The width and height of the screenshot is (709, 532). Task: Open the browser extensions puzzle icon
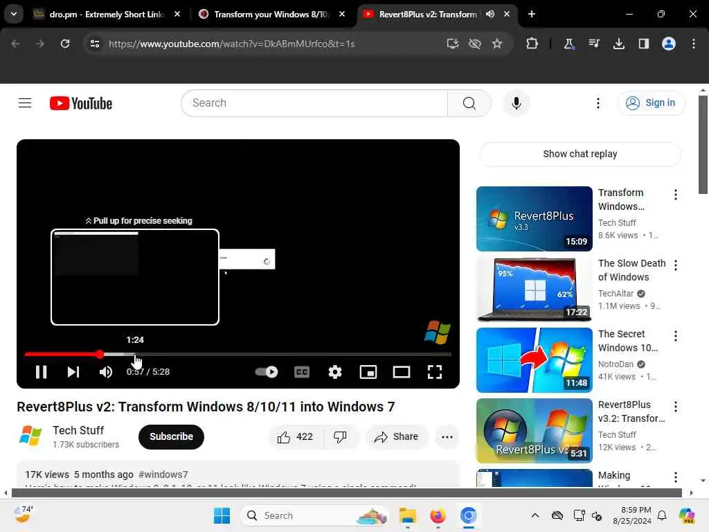tap(532, 44)
